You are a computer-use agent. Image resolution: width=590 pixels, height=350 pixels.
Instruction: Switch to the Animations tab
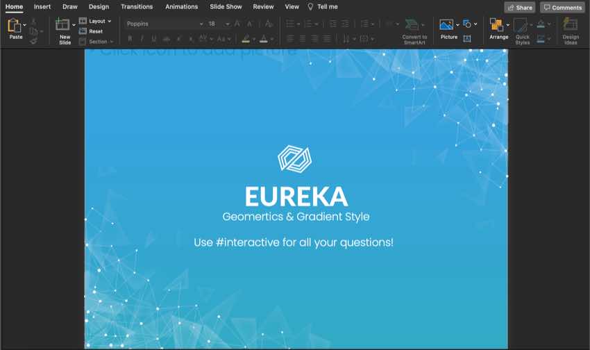(x=182, y=7)
